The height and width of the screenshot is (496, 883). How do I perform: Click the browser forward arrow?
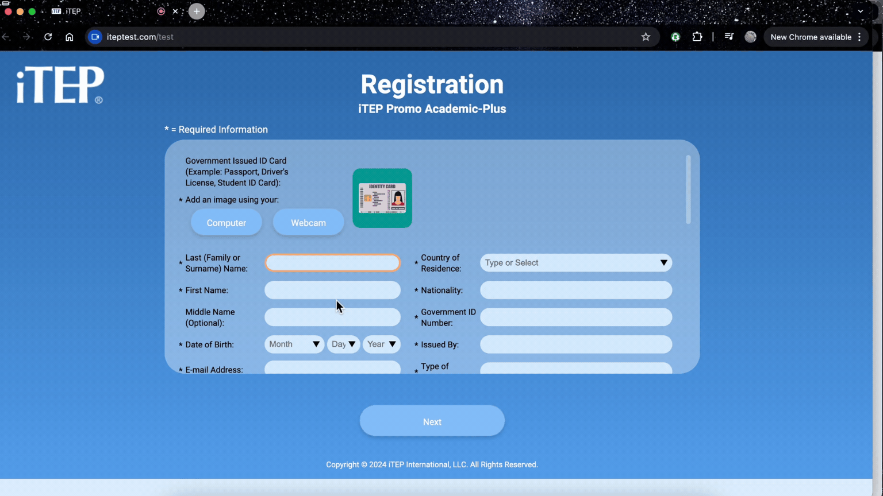(26, 37)
